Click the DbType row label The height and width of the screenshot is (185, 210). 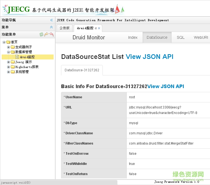71,123
